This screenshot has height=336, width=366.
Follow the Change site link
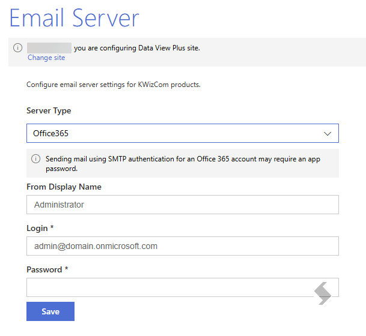point(46,58)
